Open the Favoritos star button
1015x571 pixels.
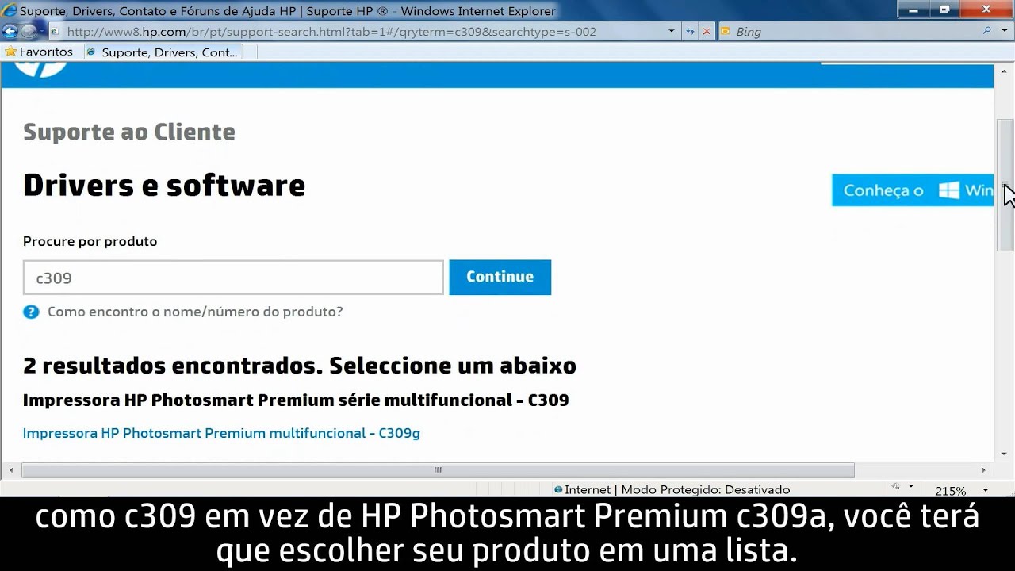tap(39, 52)
